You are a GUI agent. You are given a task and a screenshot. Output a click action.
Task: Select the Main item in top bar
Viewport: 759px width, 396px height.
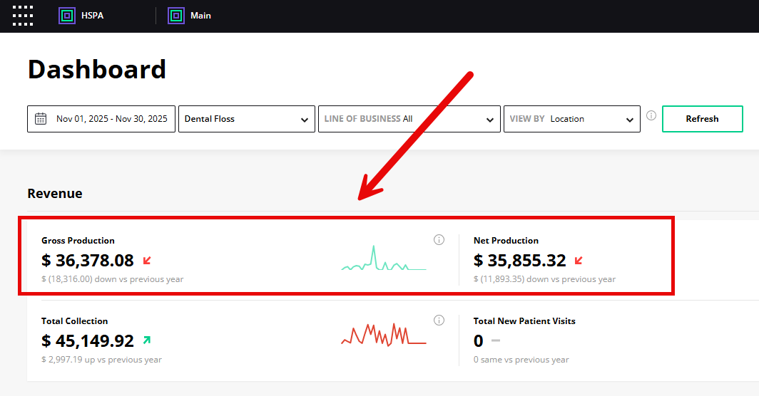(x=200, y=16)
